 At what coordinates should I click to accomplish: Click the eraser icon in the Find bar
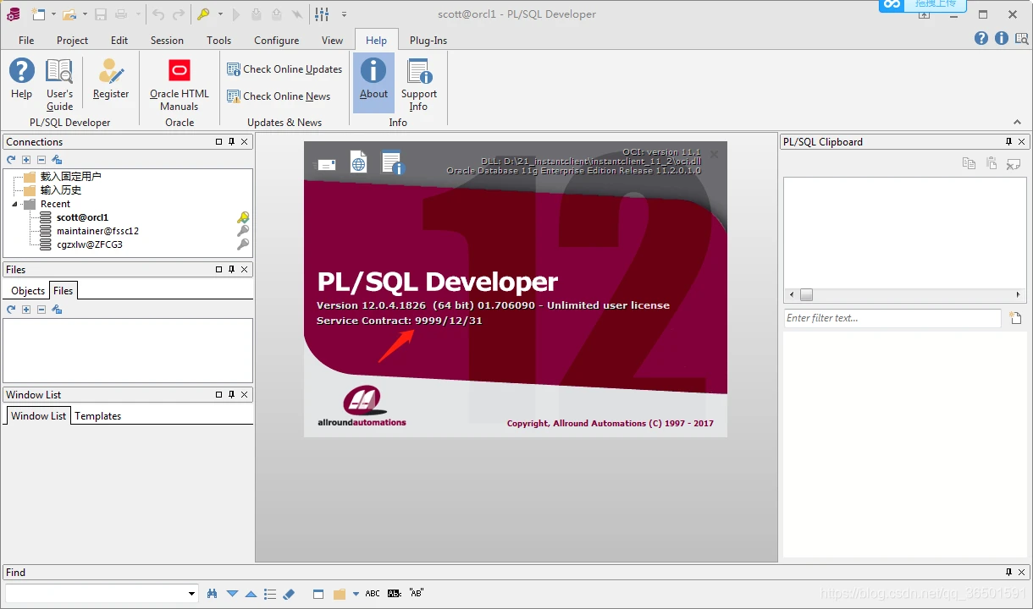pyautogui.click(x=289, y=594)
